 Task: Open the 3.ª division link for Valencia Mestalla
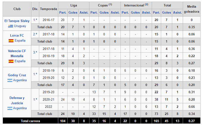pos(35,52)
